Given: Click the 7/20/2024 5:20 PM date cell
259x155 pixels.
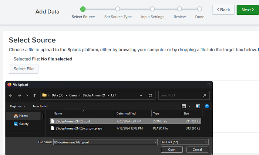Looking at the screenshot, I should click(129, 121).
